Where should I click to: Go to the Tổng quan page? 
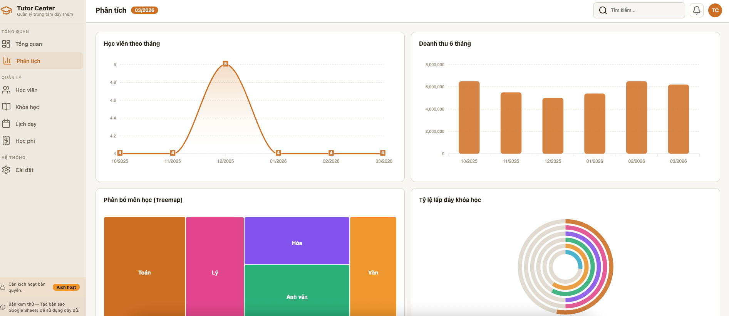(28, 44)
